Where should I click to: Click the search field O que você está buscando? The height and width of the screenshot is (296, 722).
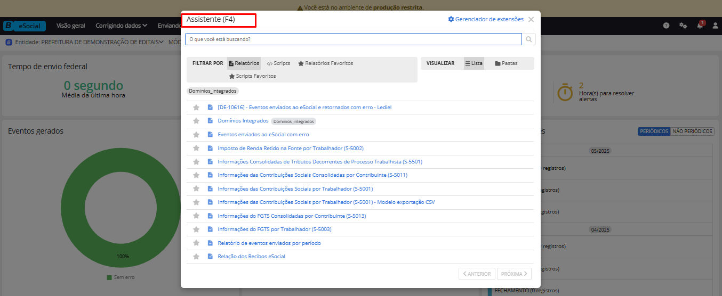pyautogui.click(x=354, y=39)
